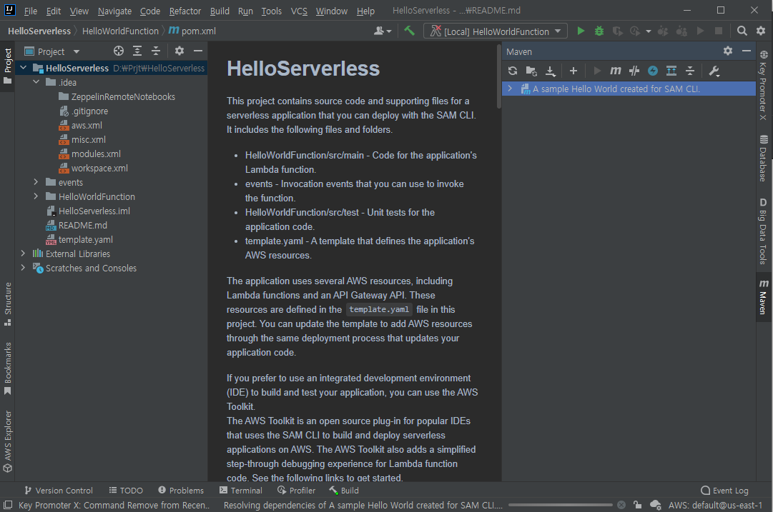Show Maven dependencies diagram icon
This screenshot has height=512, width=773.
[x=671, y=71]
